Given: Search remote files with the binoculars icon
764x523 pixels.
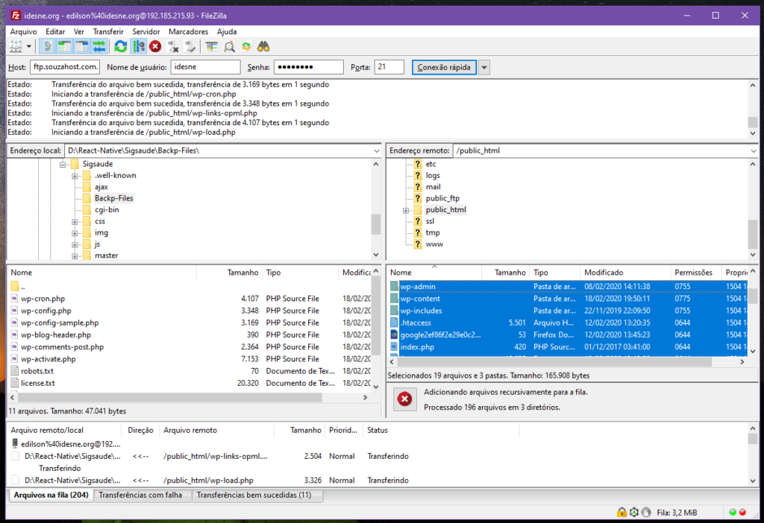Looking at the screenshot, I should 263,47.
